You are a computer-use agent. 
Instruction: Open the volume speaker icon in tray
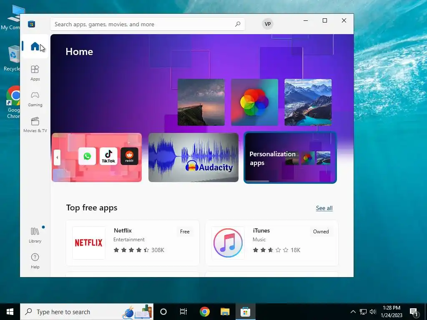pyautogui.click(x=373, y=312)
